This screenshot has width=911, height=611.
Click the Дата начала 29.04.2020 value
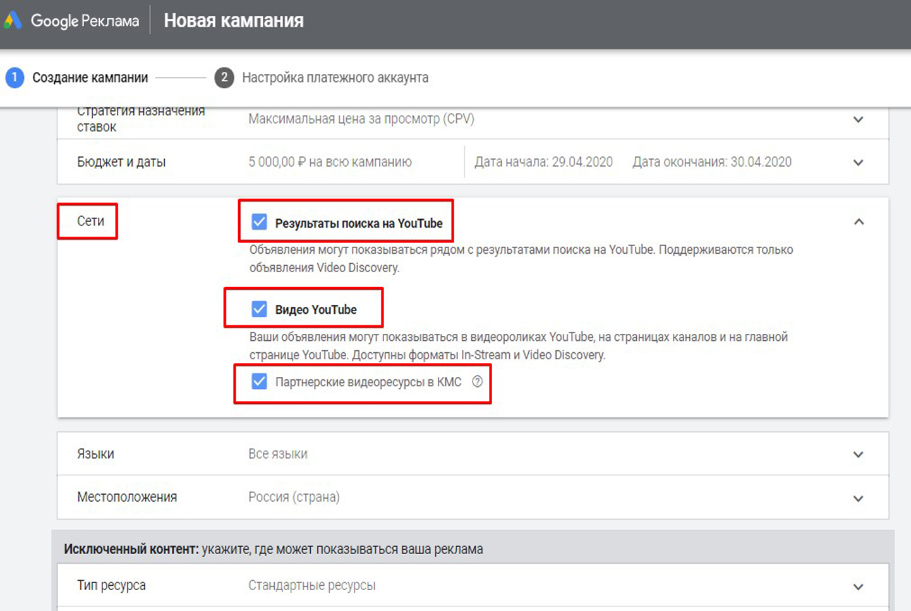543,162
